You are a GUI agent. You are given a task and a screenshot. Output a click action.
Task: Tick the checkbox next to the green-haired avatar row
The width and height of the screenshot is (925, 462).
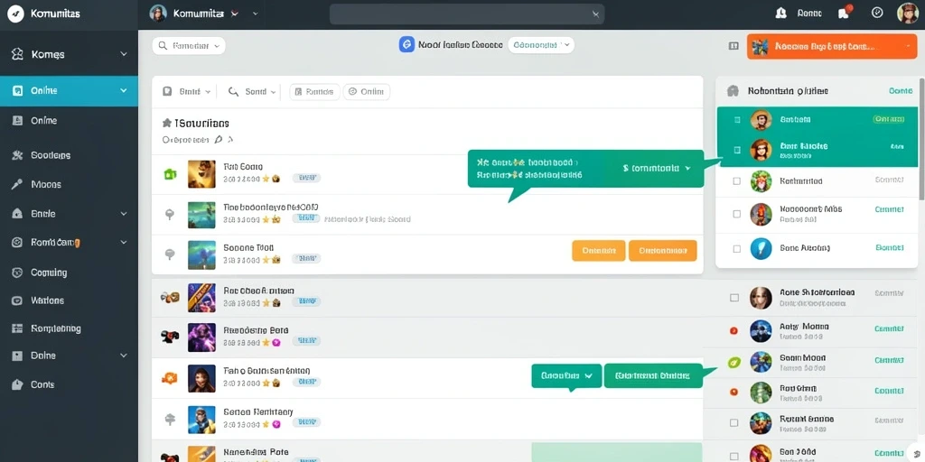[736, 180]
